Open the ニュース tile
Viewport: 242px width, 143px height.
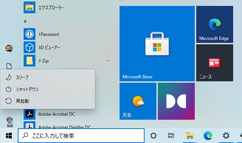pyautogui.click(x=215, y=63)
